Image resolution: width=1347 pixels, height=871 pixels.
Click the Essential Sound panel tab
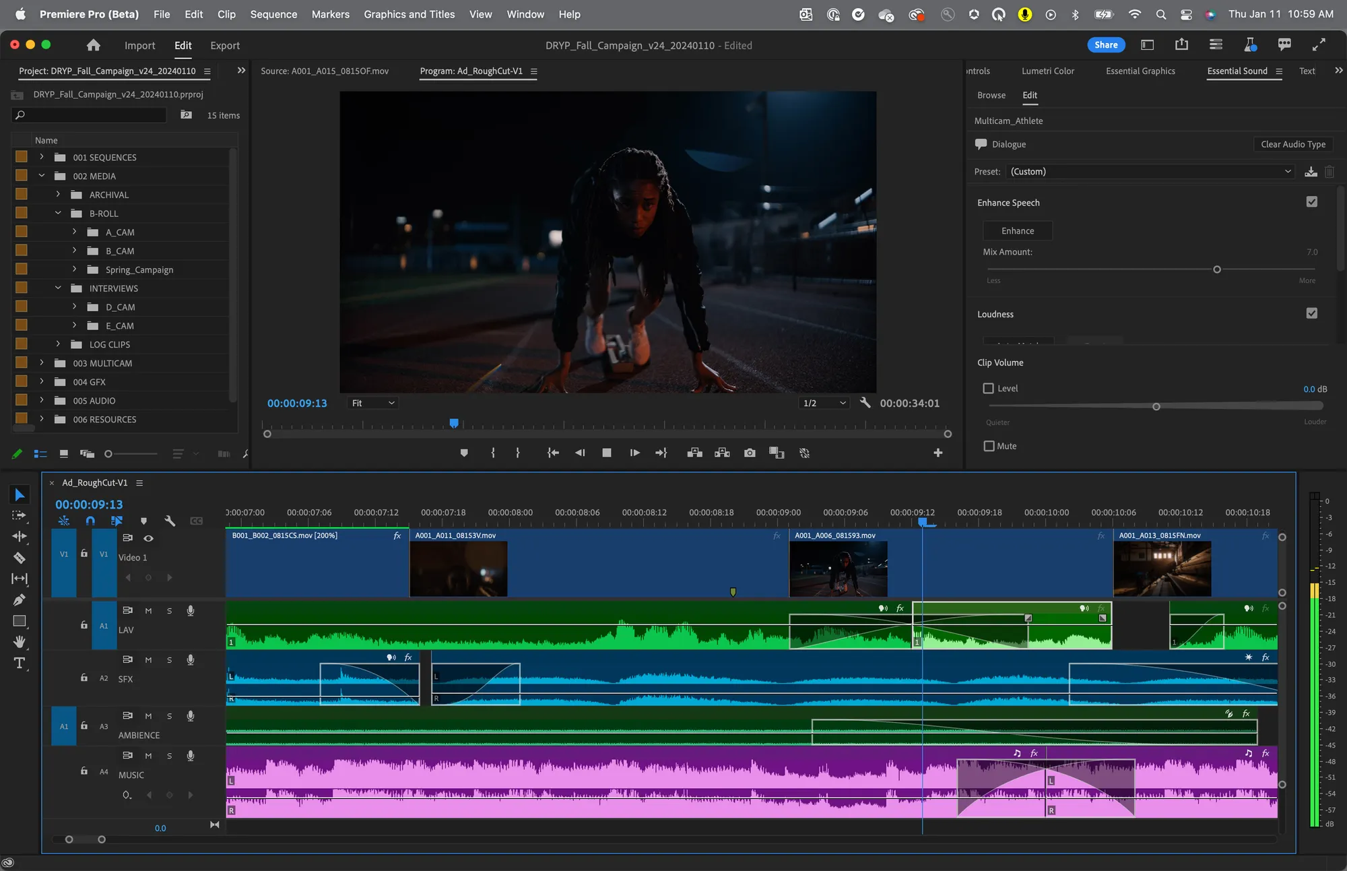[1238, 71]
